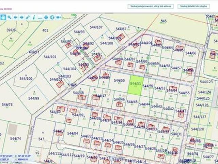Viewport: 218px width, 164px height.
Task: Click the print map icon
Action: [46, 17]
